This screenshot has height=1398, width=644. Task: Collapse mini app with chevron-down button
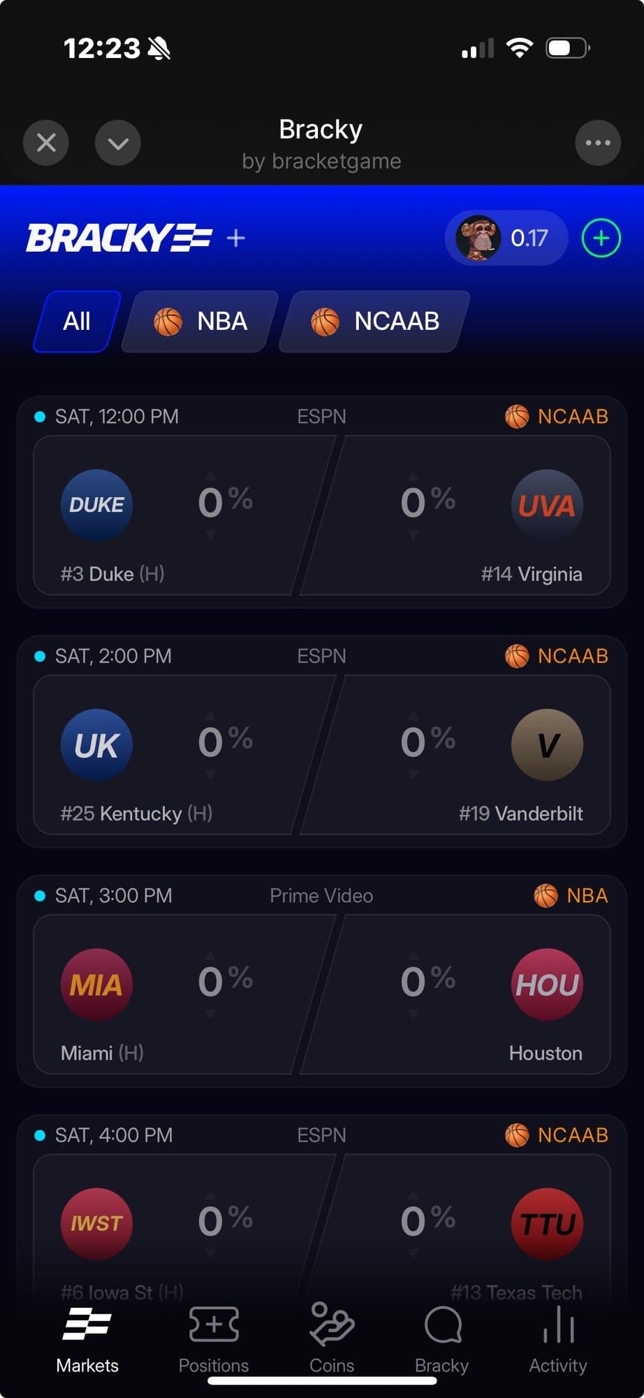pos(118,143)
